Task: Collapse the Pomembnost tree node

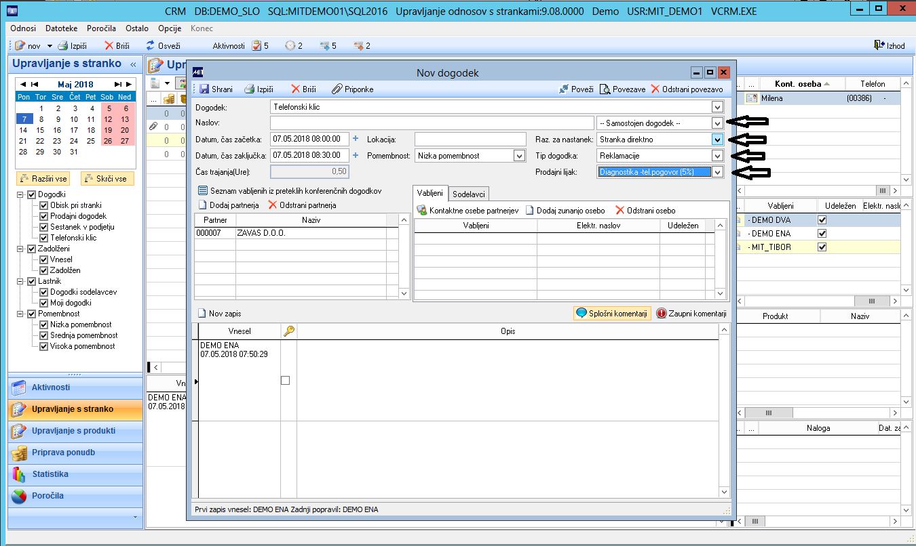Action: (20, 314)
